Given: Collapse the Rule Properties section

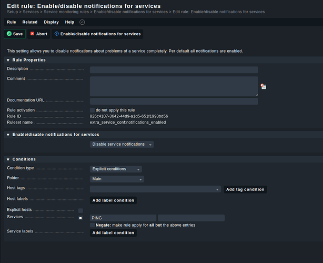Looking at the screenshot, I should coord(8,60).
